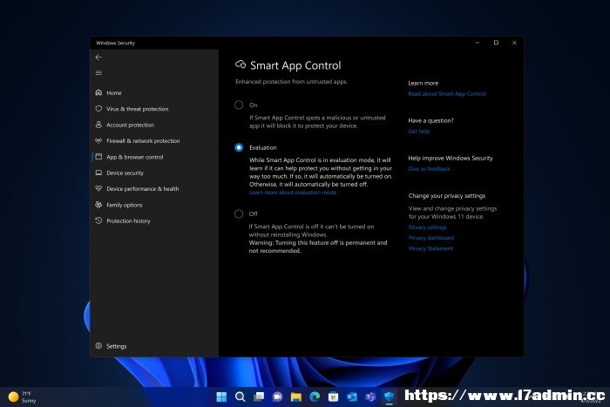Open Family options
The image size is (610, 407).
(x=124, y=205)
